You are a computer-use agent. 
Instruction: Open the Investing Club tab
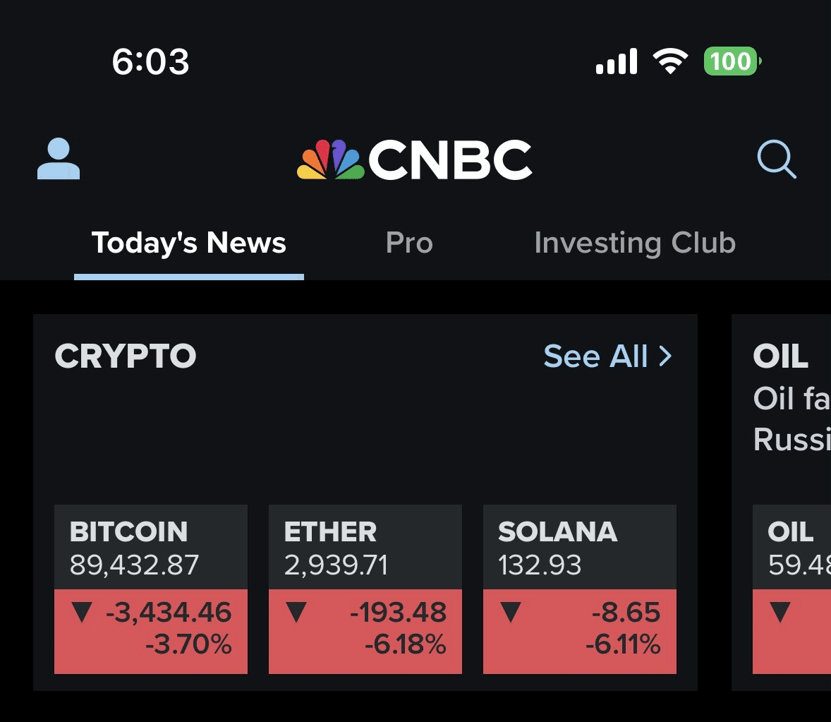coord(635,243)
